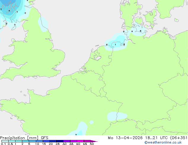Screen dimensions: 188x145
Task: Click the legend value '0.1'
Action: click(3, 144)
